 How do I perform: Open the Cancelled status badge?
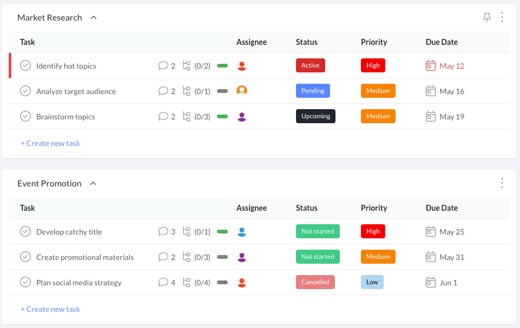315,282
